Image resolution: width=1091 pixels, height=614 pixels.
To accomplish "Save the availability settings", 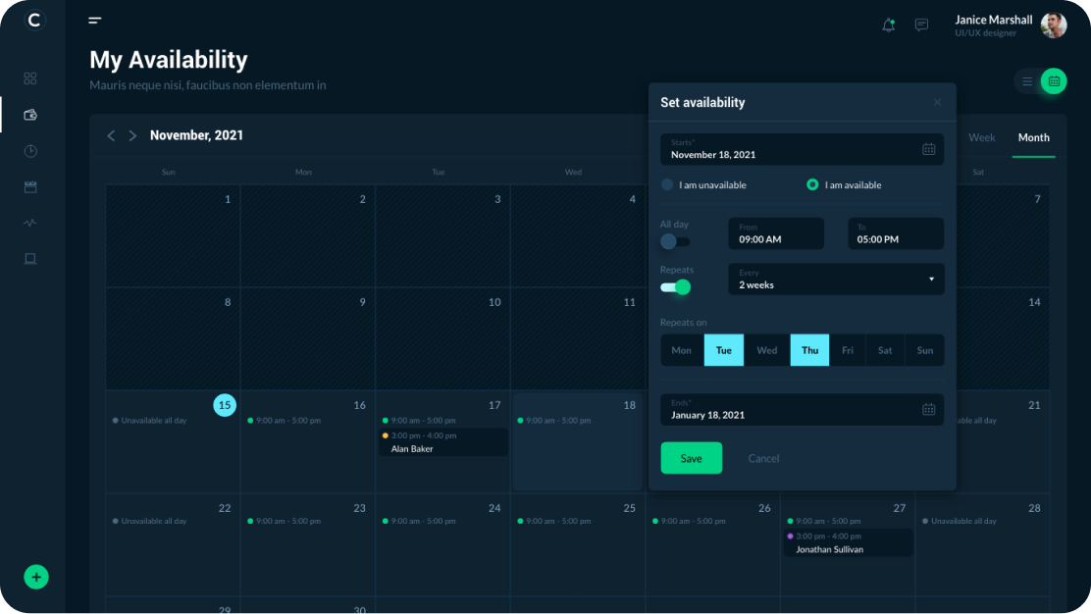I will pos(691,458).
